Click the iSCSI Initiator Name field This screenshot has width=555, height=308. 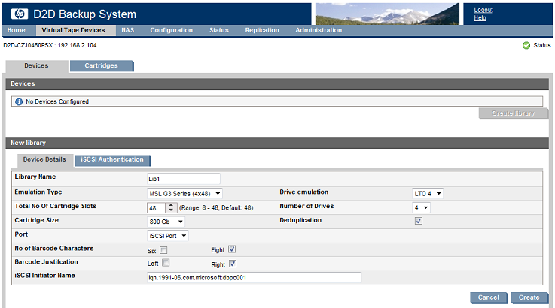254,278
